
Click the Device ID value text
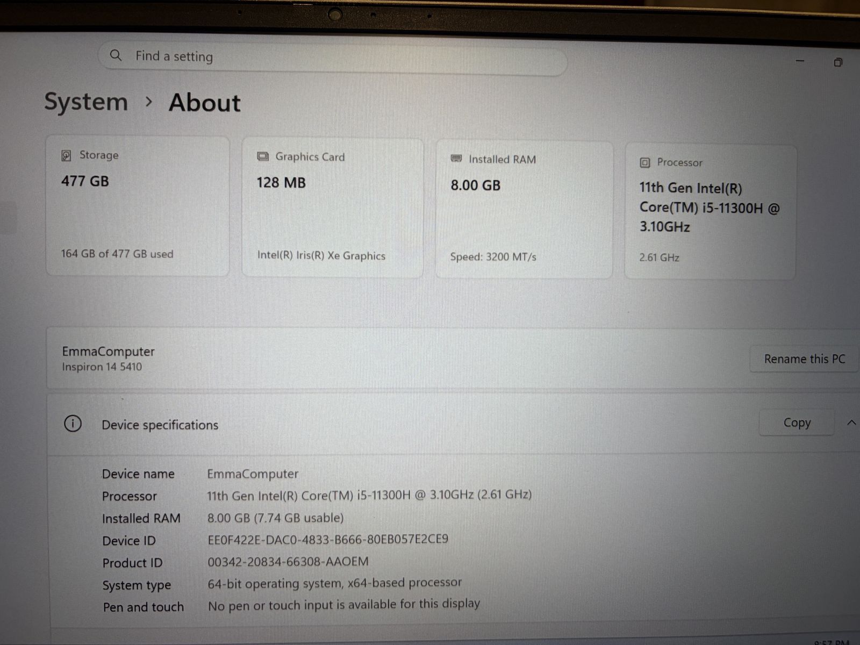click(x=328, y=539)
